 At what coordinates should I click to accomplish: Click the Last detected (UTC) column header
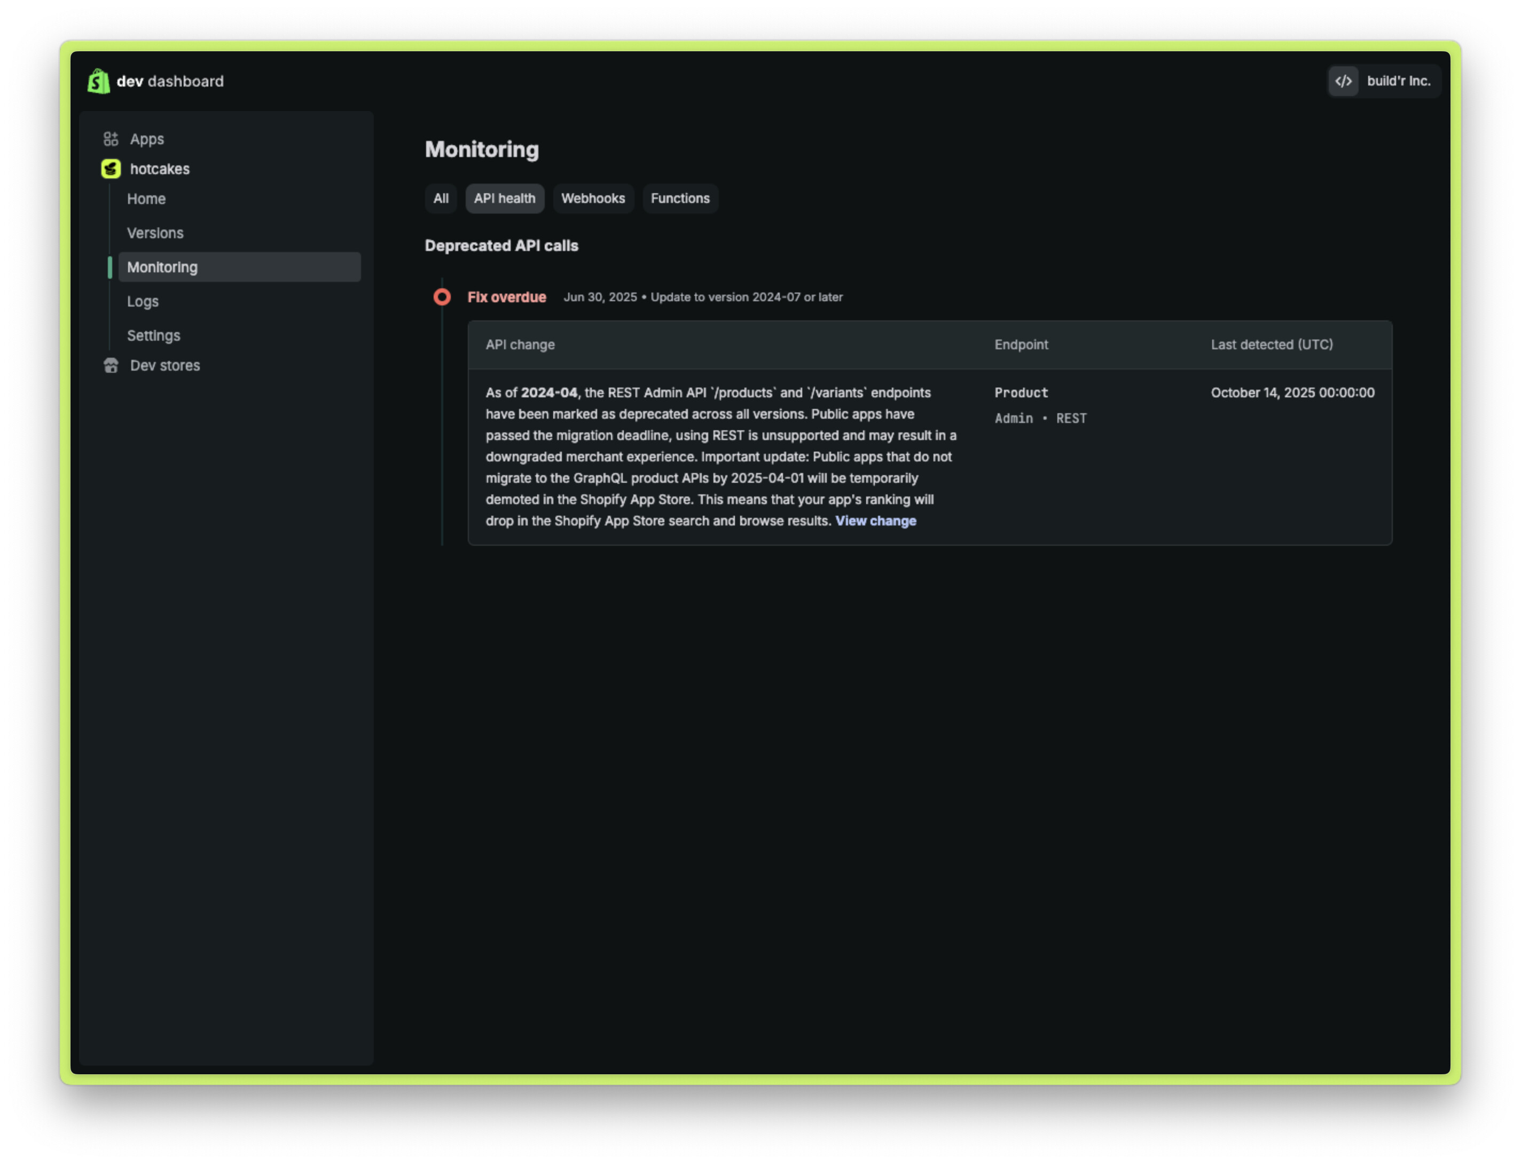1272,345
